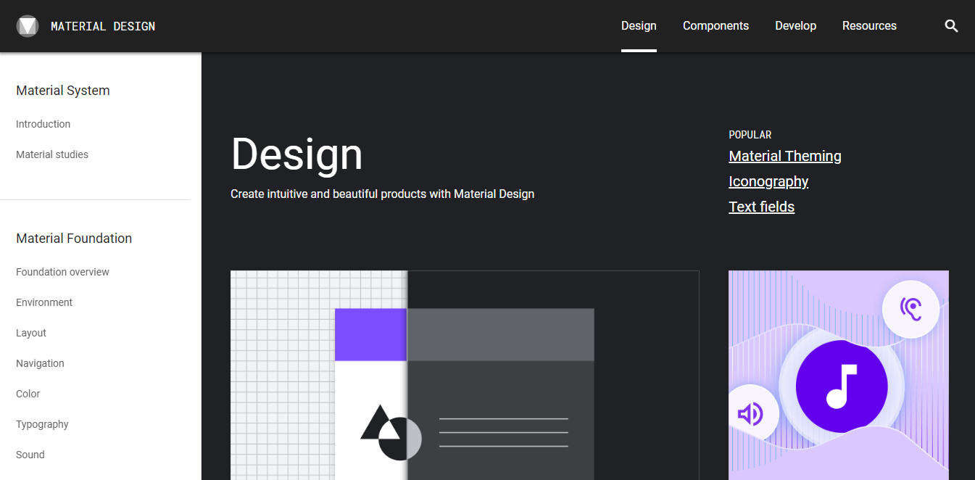Click the POPULAR label
The height and width of the screenshot is (480, 975).
point(750,135)
